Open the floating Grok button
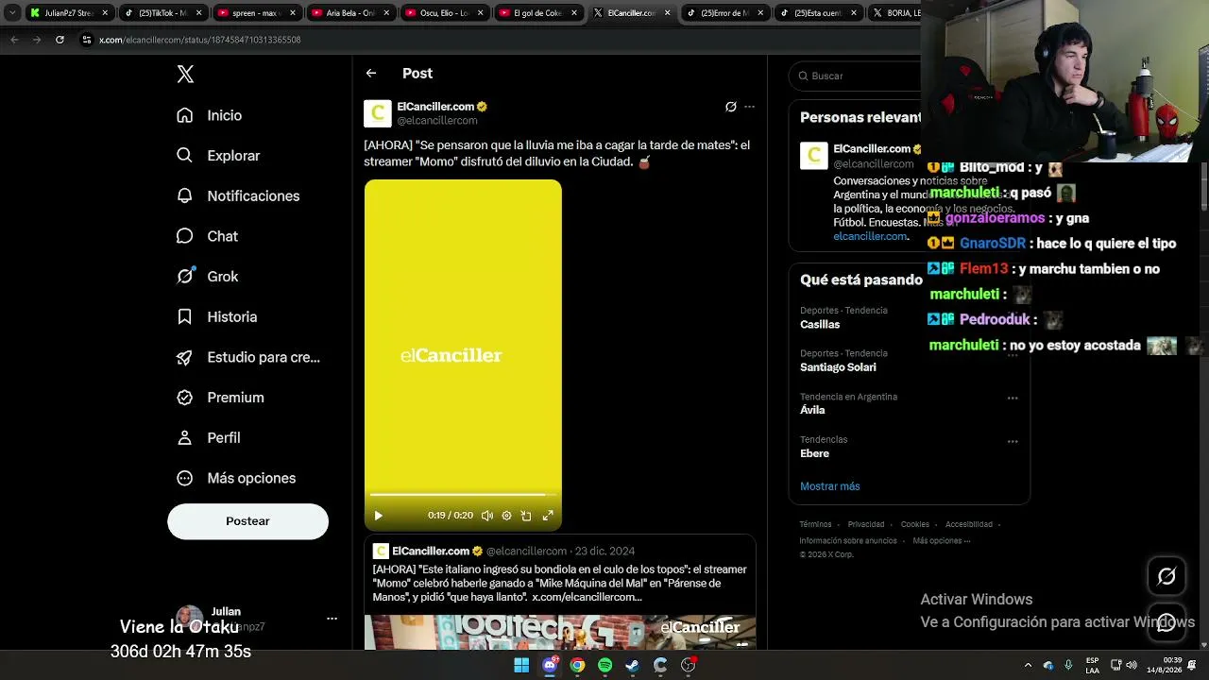The width and height of the screenshot is (1209, 680). click(x=1166, y=576)
